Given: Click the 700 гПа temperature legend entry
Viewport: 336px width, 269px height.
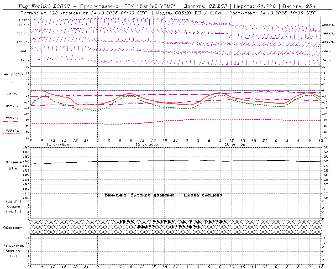Looking at the screenshot, I should pyautogui.click(x=12, y=118).
